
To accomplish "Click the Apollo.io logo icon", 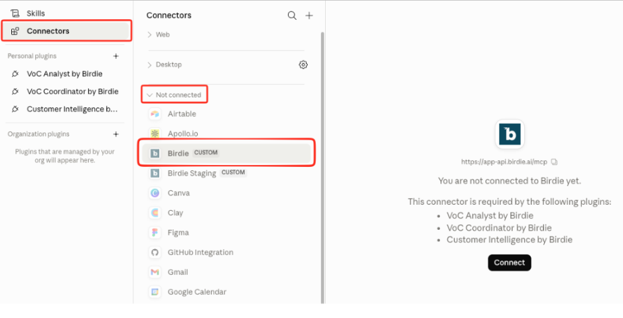I will pyautogui.click(x=155, y=134).
